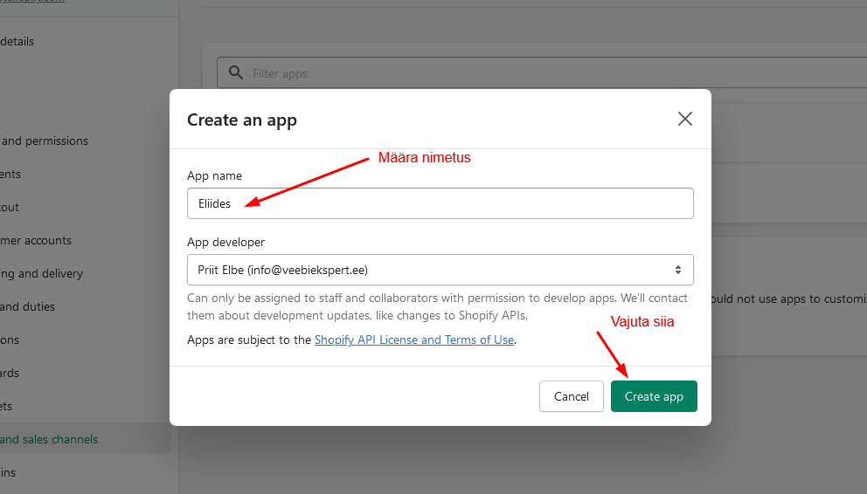Open the App developer dropdown
Viewport: 867px width, 494px height.
(x=440, y=270)
